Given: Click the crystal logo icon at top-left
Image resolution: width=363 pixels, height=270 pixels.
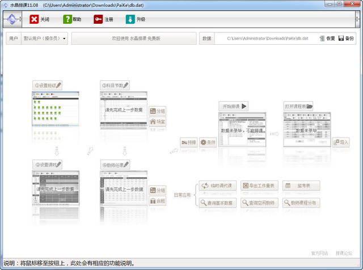Looking at the screenshot, I should (x=11, y=19).
